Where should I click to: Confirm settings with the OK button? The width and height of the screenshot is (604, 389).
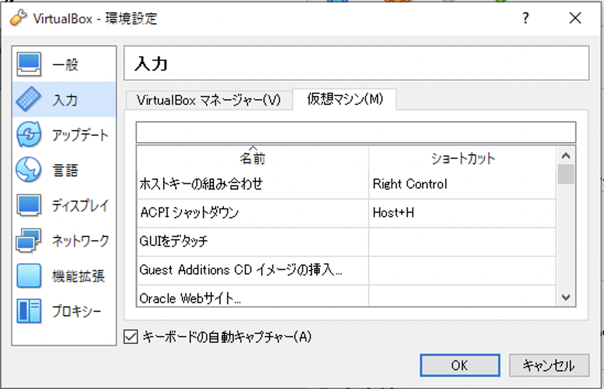460,365
